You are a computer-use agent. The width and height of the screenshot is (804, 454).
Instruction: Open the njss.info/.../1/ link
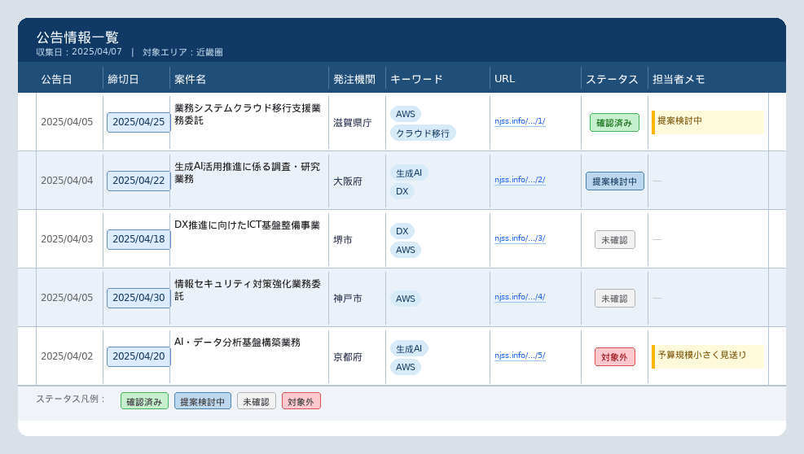click(x=520, y=121)
